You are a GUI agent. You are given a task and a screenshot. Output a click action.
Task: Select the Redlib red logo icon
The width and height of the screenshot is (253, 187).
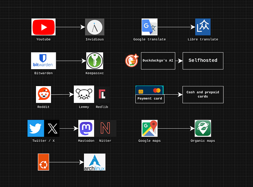tap(102, 94)
